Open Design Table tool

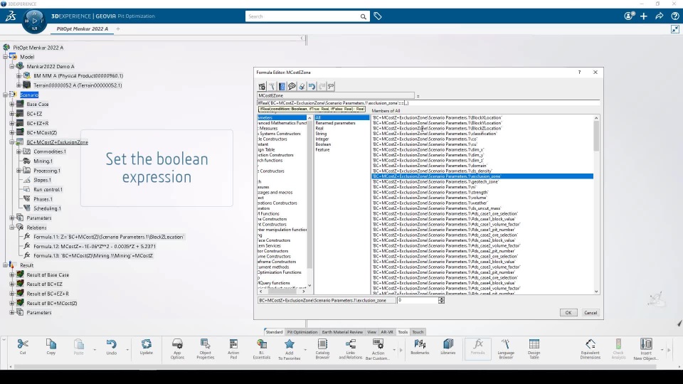click(534, 349)
